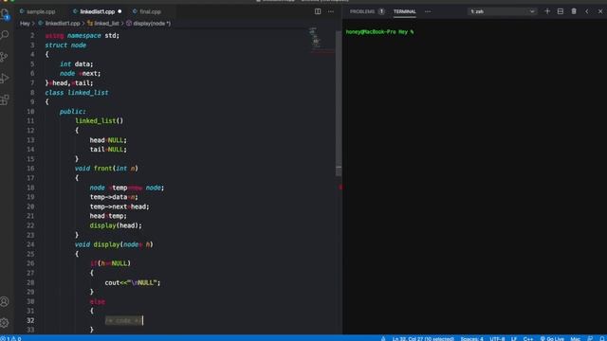This screenshot has height=341, width=607.
Task: Switch to the linkedlist1.cpp tab
Action: (x=97, y=11)
